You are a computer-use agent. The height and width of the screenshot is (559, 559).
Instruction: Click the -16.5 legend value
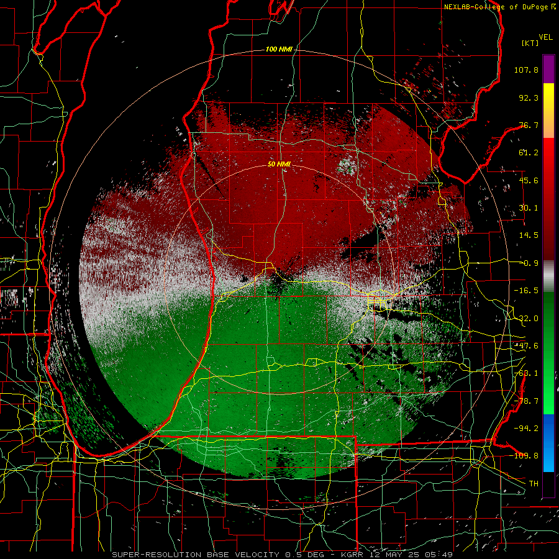tap(526, 291)
